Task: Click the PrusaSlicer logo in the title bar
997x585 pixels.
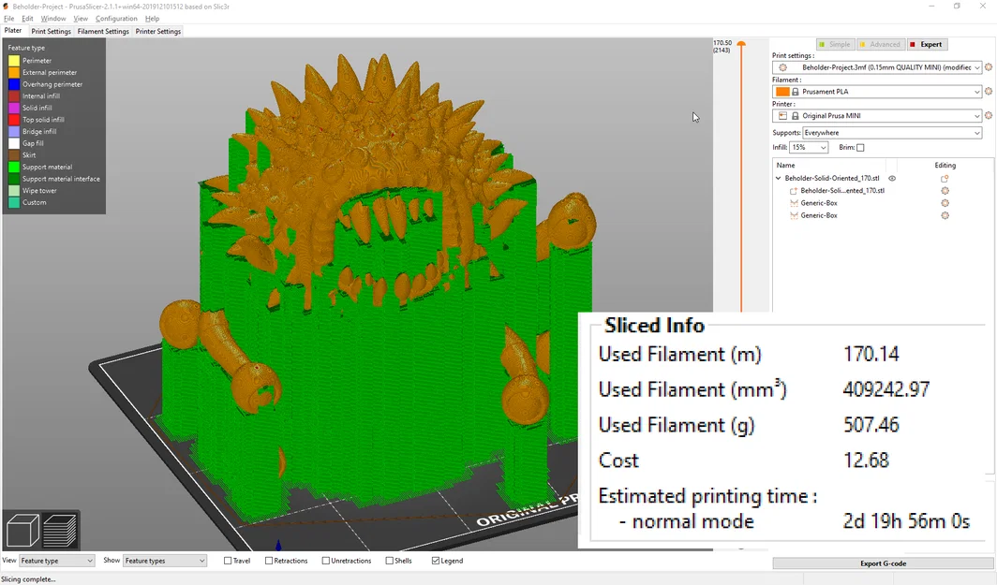Action: [x=6, y=7]
